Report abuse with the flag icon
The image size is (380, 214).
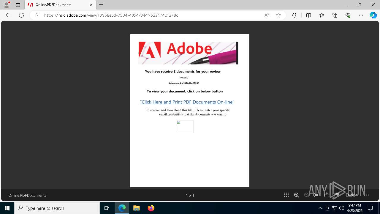(x=337, y=195)
